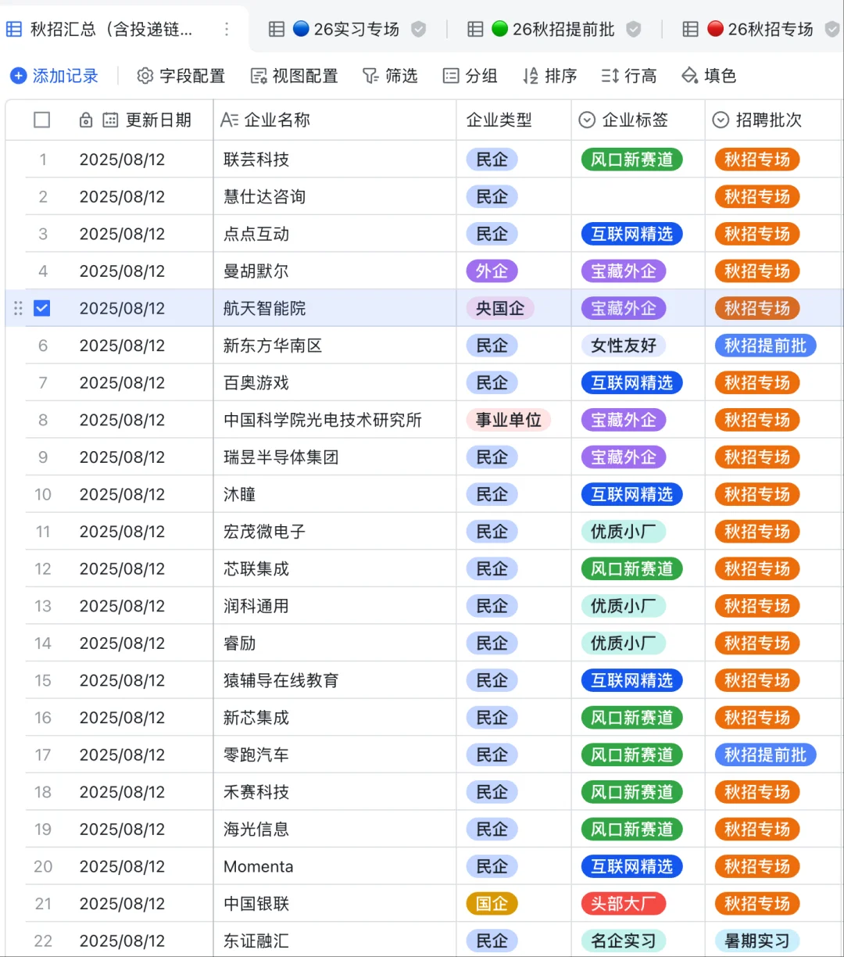Click 头部大厂 tag in 中国银联 row
Image resolution: width=844 pixels, height=957 pixels.
pyautogui.click(x=624, y=904)
